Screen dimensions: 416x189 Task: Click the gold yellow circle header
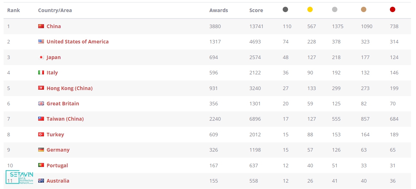[x=310, y=10]
